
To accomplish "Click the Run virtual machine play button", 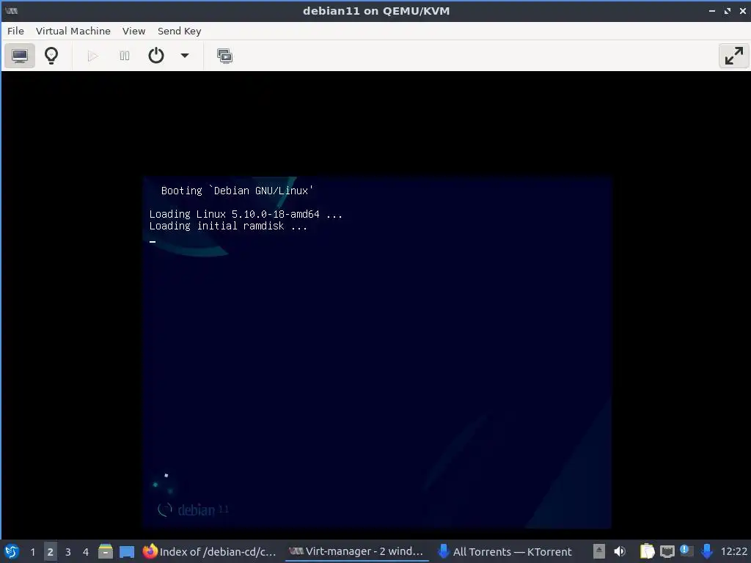I will (x=93, y=56).
